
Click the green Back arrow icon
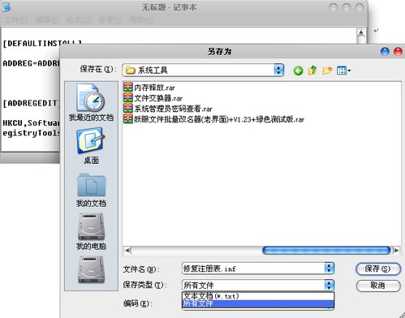tap(298, 71)
